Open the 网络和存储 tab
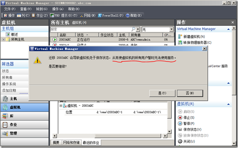Viewport: 238px width, 148px height. tap(71, 142)
